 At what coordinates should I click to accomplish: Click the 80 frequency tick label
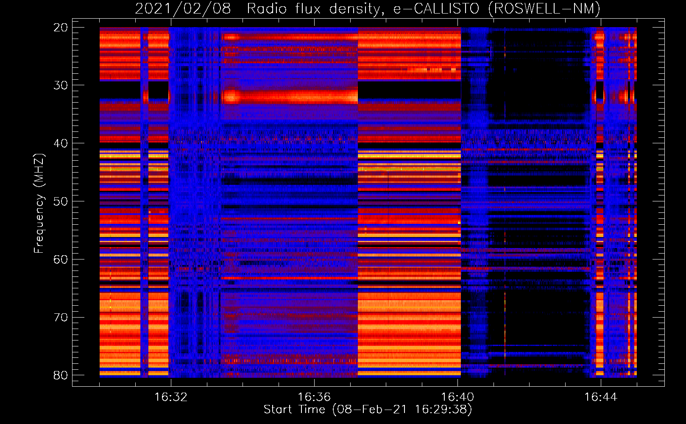point(61,375)
